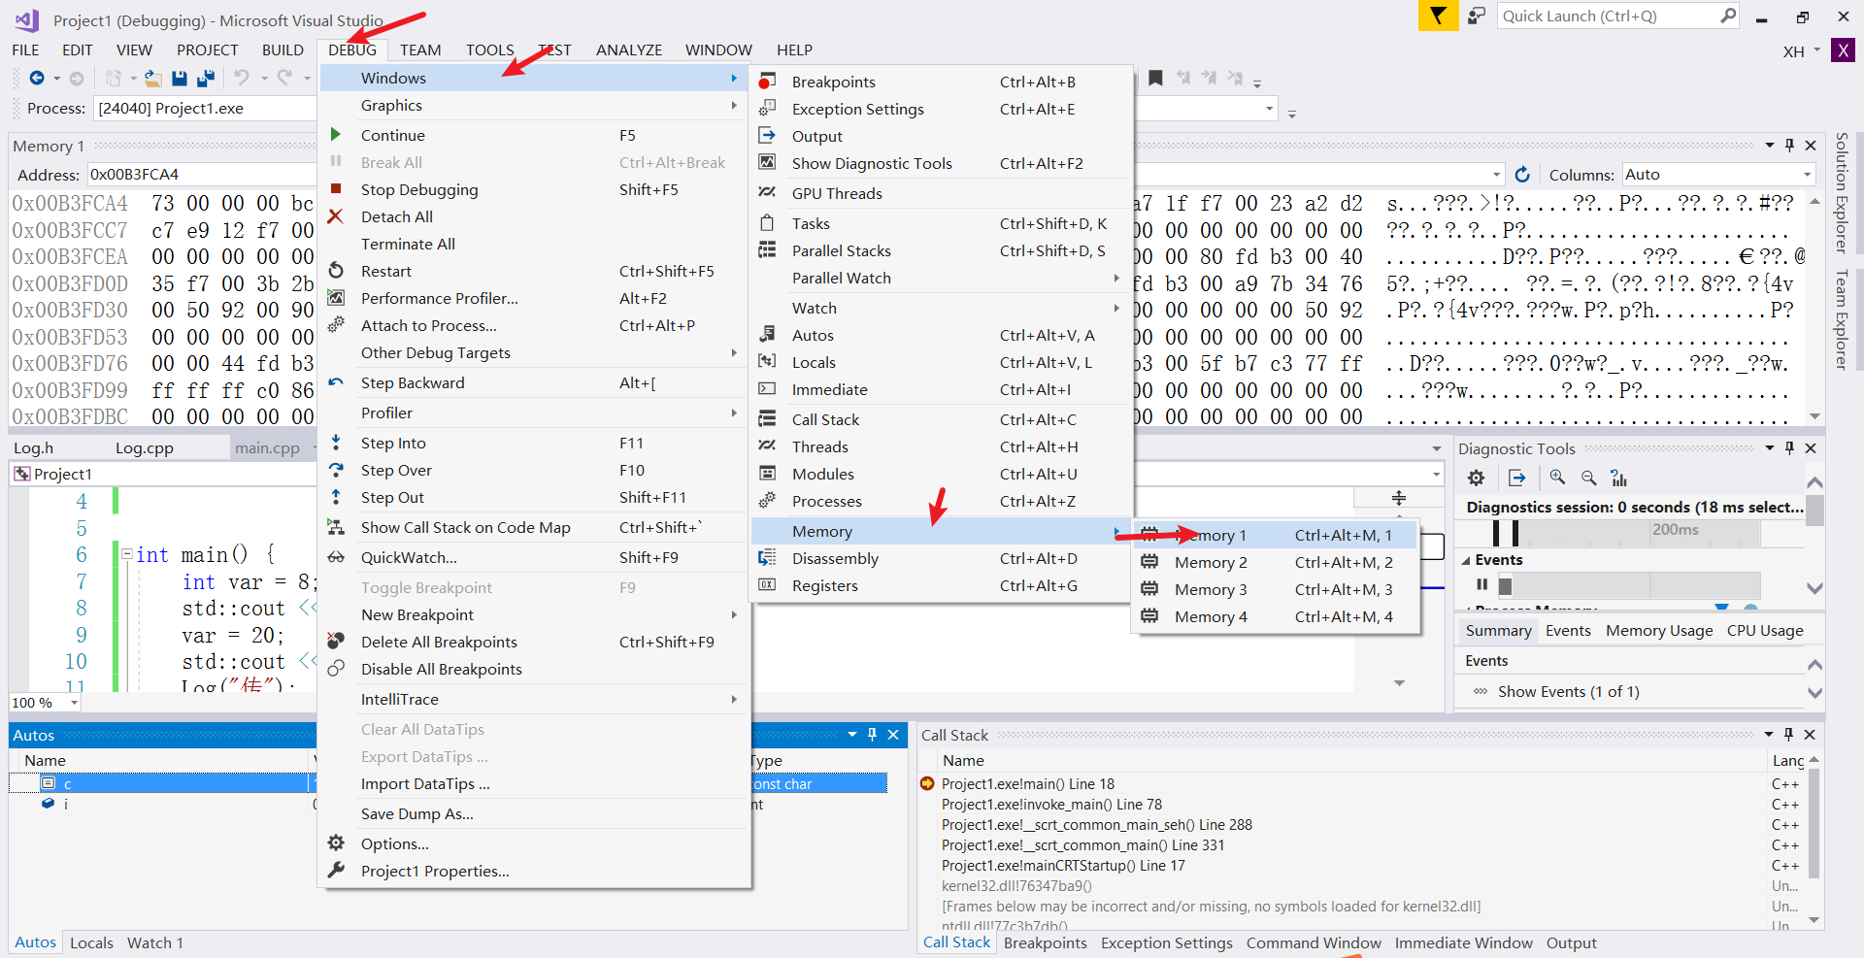The height and width of the screenshot is (958, 1864).
Task: Click the Navigate Backward arrow icon
Action: [x=37, y=78]
